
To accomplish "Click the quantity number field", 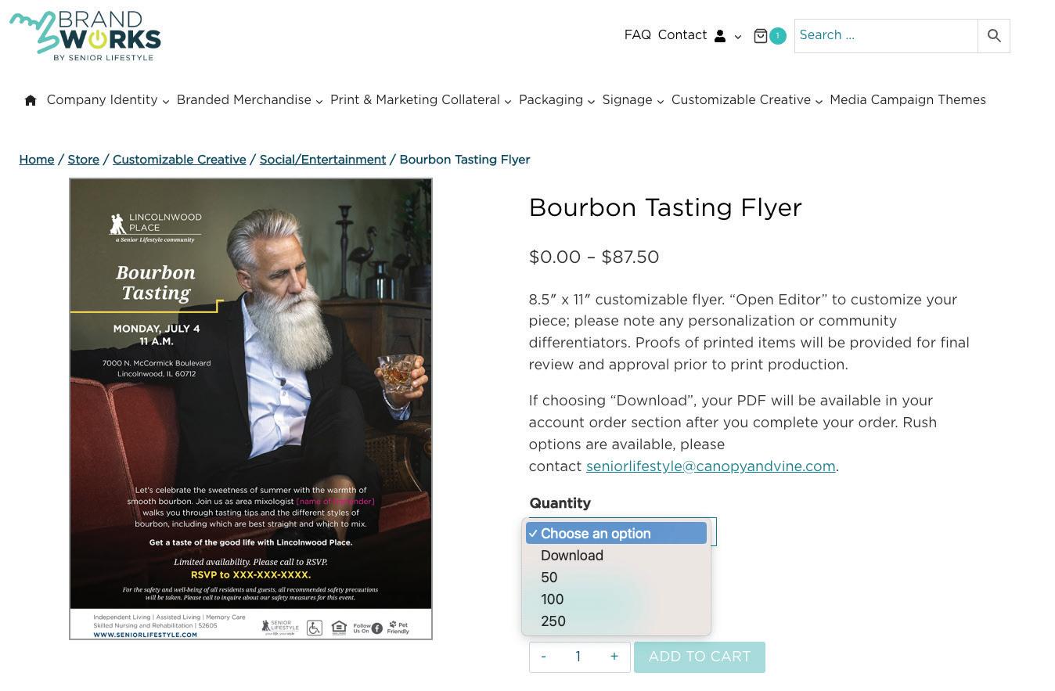I will pos(578,657).
